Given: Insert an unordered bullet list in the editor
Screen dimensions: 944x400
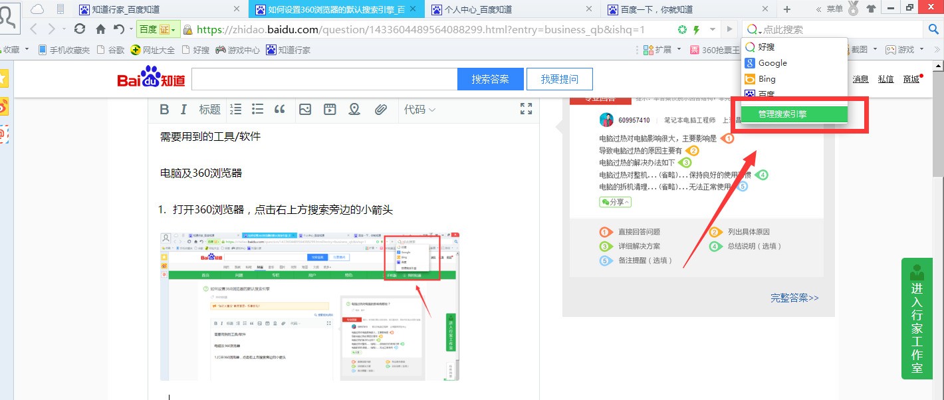Looking at the screenshot, I should pyautogui.click(x=257, y=110).
